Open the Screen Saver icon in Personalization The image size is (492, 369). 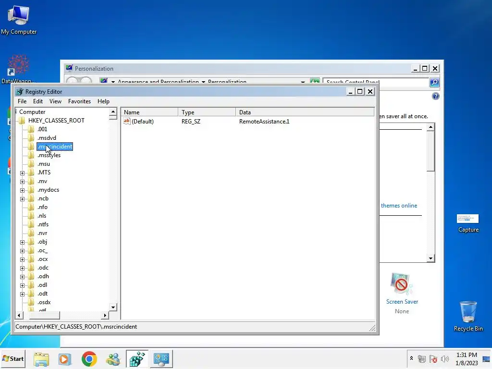[402, 283]
